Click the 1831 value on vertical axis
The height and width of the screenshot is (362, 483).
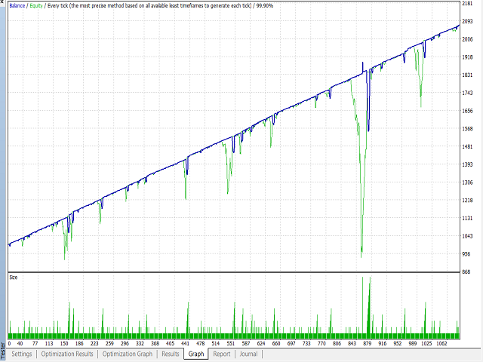click(x=467, y=75)
